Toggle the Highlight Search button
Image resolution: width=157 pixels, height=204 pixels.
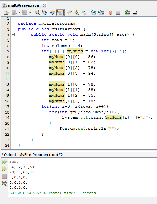pos(60,13)
